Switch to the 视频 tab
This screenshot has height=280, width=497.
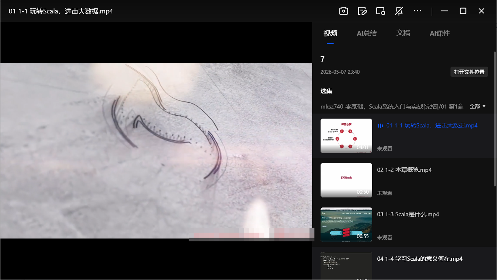(x=330, y=33)
